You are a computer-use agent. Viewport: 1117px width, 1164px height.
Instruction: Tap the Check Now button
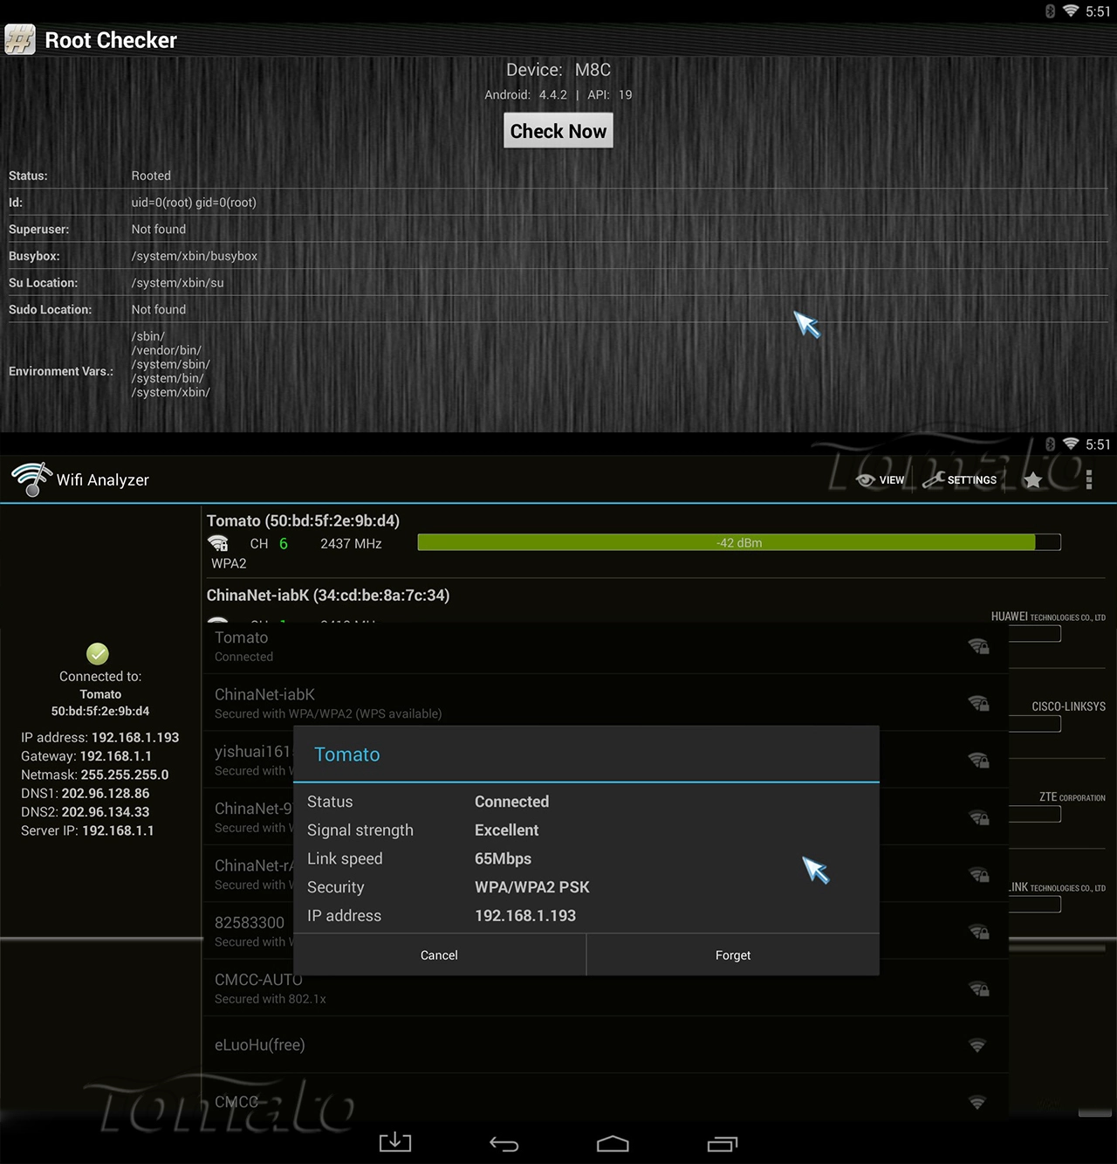558,131
